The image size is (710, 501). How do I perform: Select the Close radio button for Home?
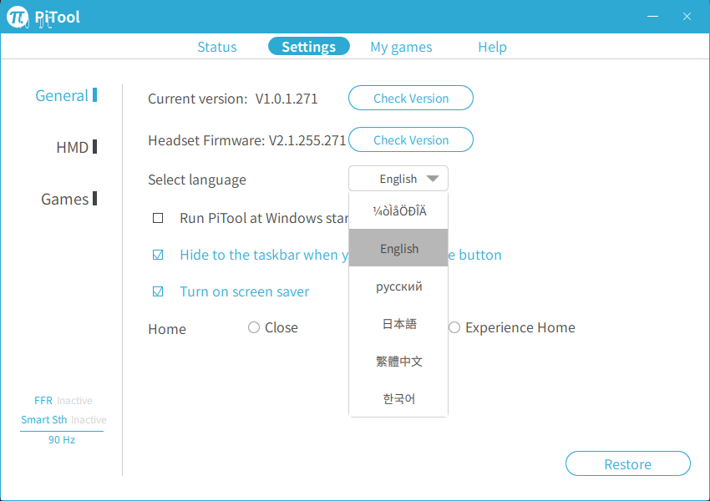(254, 327)
